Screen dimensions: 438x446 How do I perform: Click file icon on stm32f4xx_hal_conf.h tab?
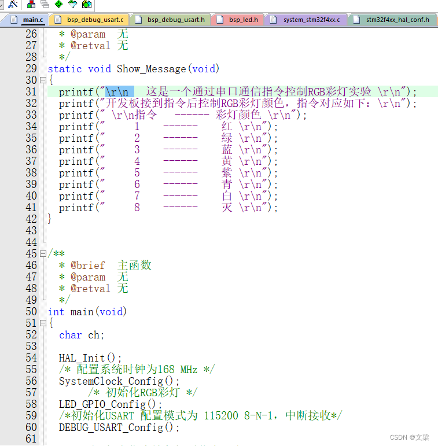pyautogui.click(x=356, y=20)
